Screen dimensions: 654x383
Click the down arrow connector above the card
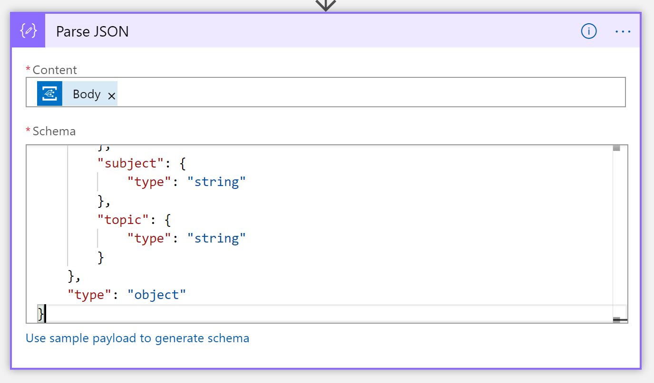point(326,5)
